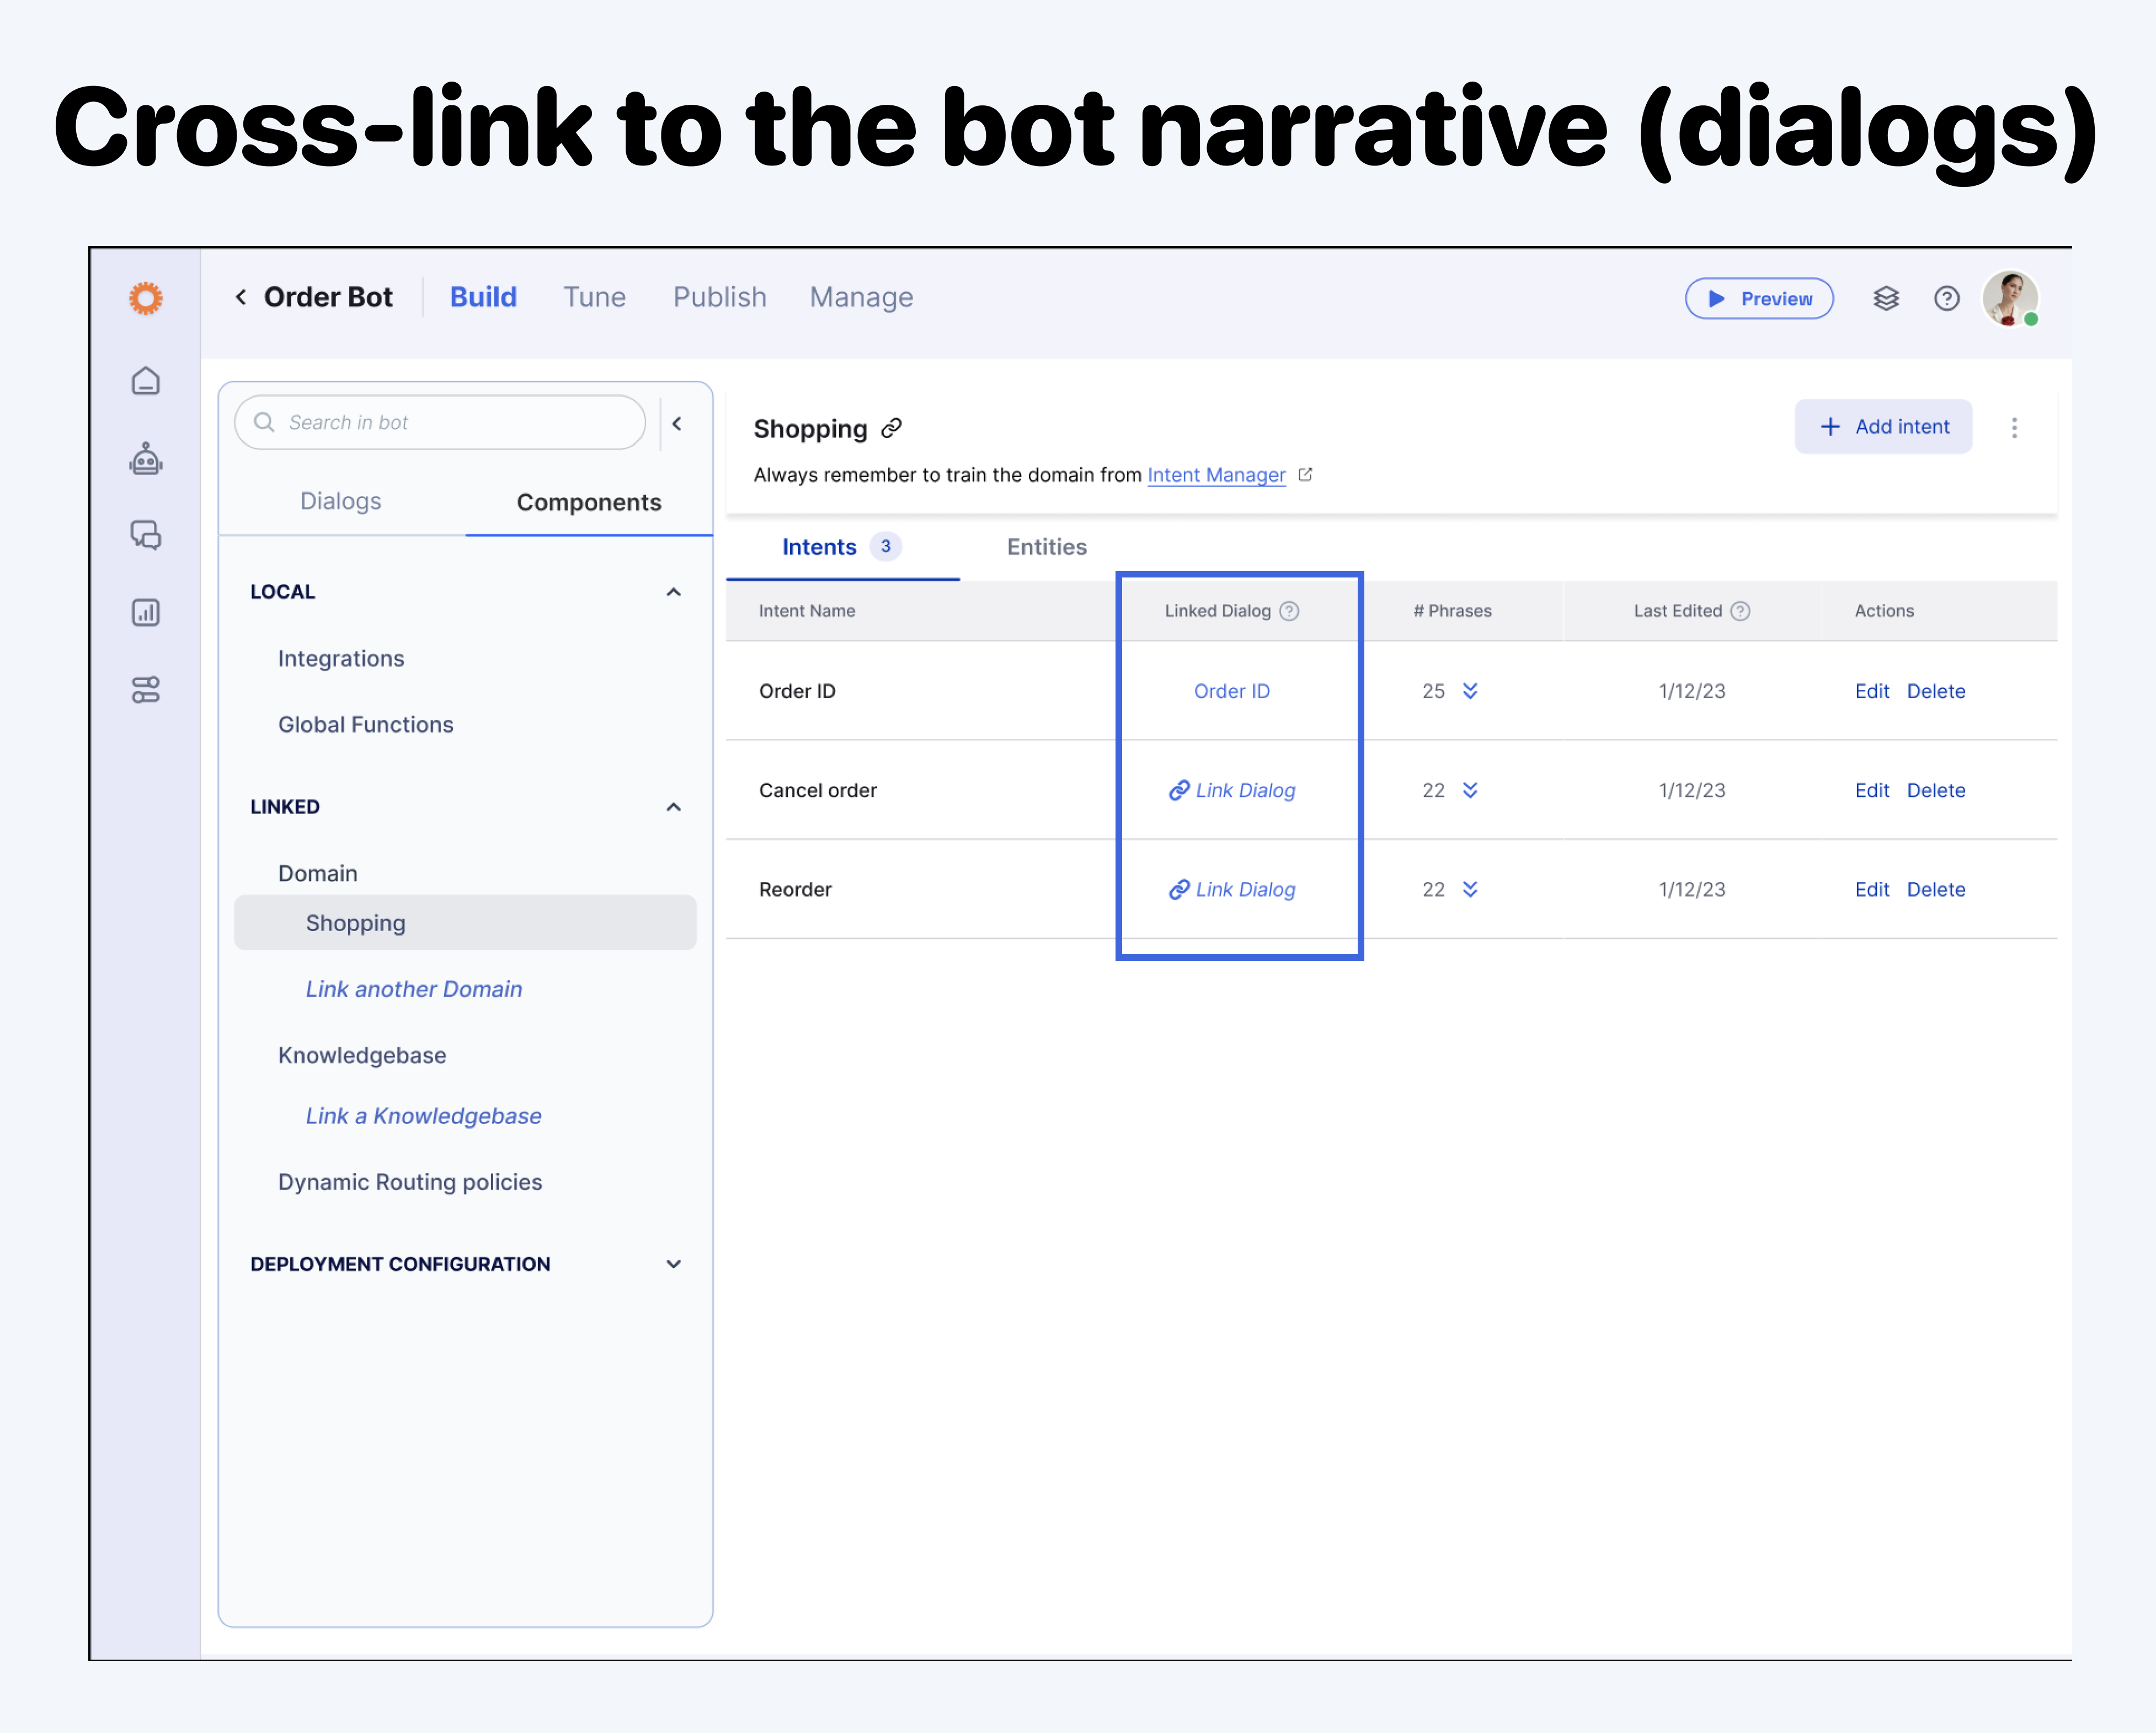Expand phrases for Reorder intent
Image resolution: width=2156 pixels, height=1733 pixels.
click(x=1470, y=889)
